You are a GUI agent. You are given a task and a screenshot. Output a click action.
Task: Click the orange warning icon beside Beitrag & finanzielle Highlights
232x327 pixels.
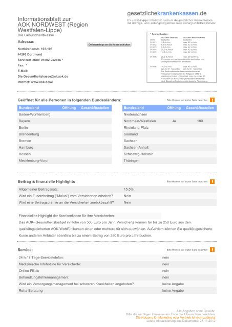coord(212,182)
